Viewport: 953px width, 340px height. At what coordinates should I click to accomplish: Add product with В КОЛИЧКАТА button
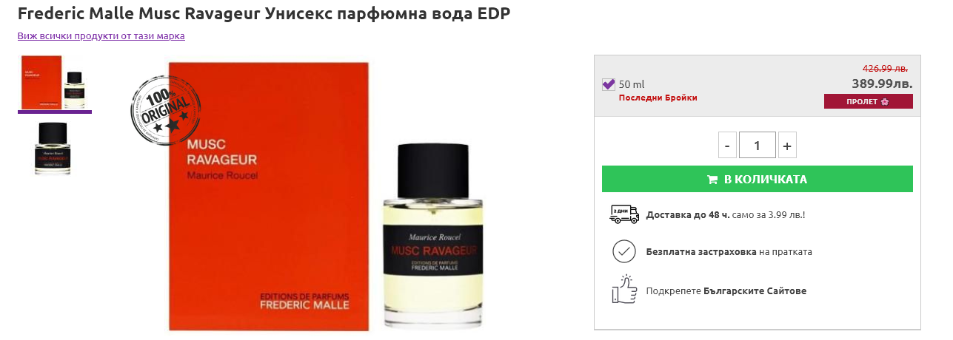[758, 179]
